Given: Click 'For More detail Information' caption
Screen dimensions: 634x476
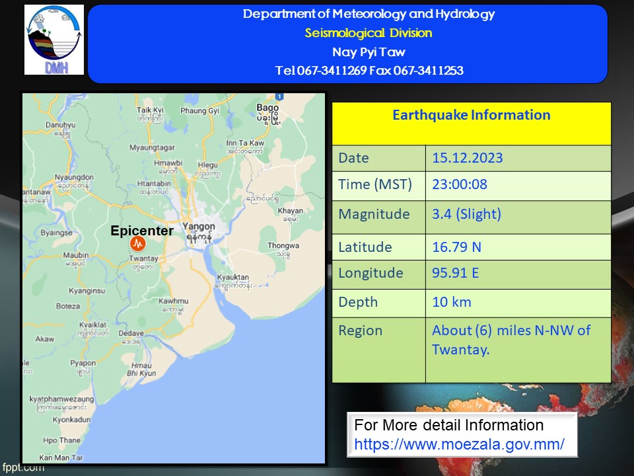Looking at the screenshot, I should tap(449, 425).
